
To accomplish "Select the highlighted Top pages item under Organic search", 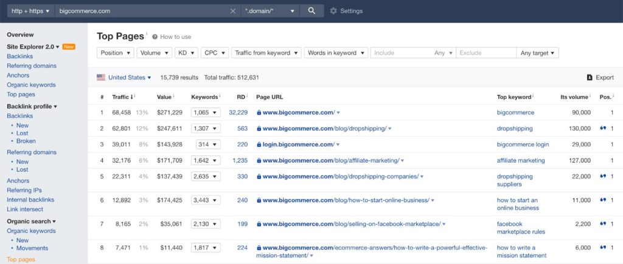I will (x=21, y=260).
